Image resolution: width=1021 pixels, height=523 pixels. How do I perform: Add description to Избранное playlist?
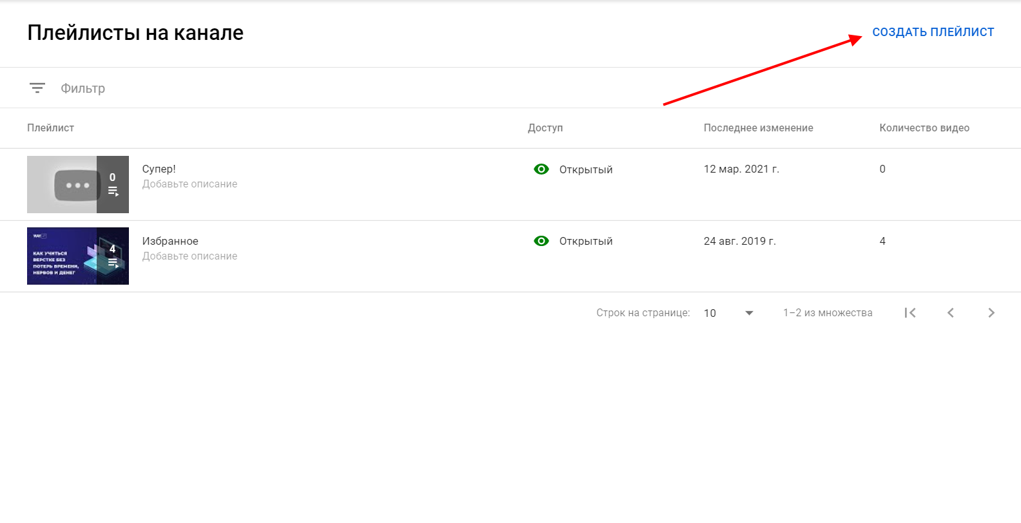point(190,256)
